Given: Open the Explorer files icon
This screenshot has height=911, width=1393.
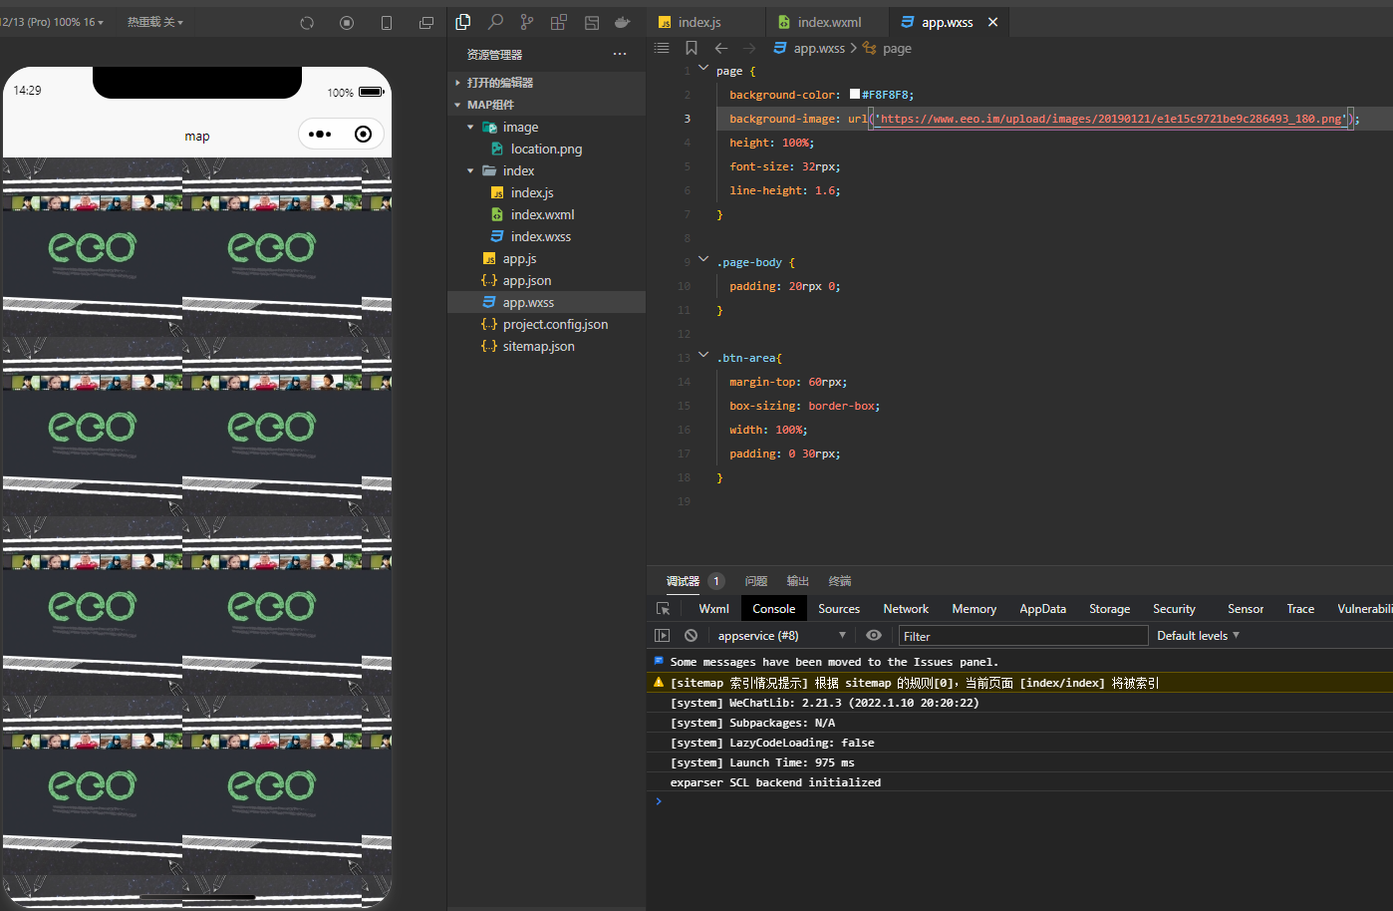Looking at the screenshot, I should click(x=463, y=22).
